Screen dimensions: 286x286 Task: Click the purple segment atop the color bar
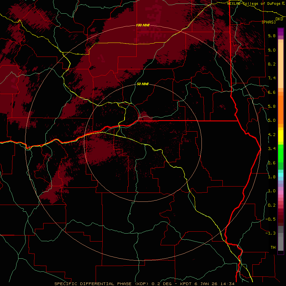(x=281, y=32)
